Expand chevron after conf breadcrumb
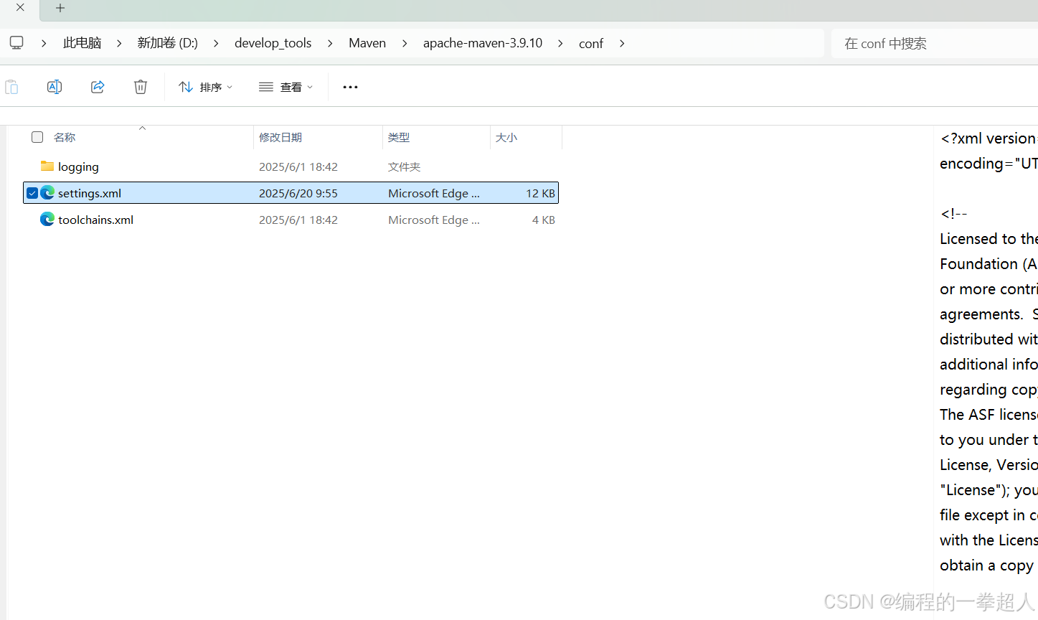1038x620 pixels. pyautogui.click(x=622, y=43)
